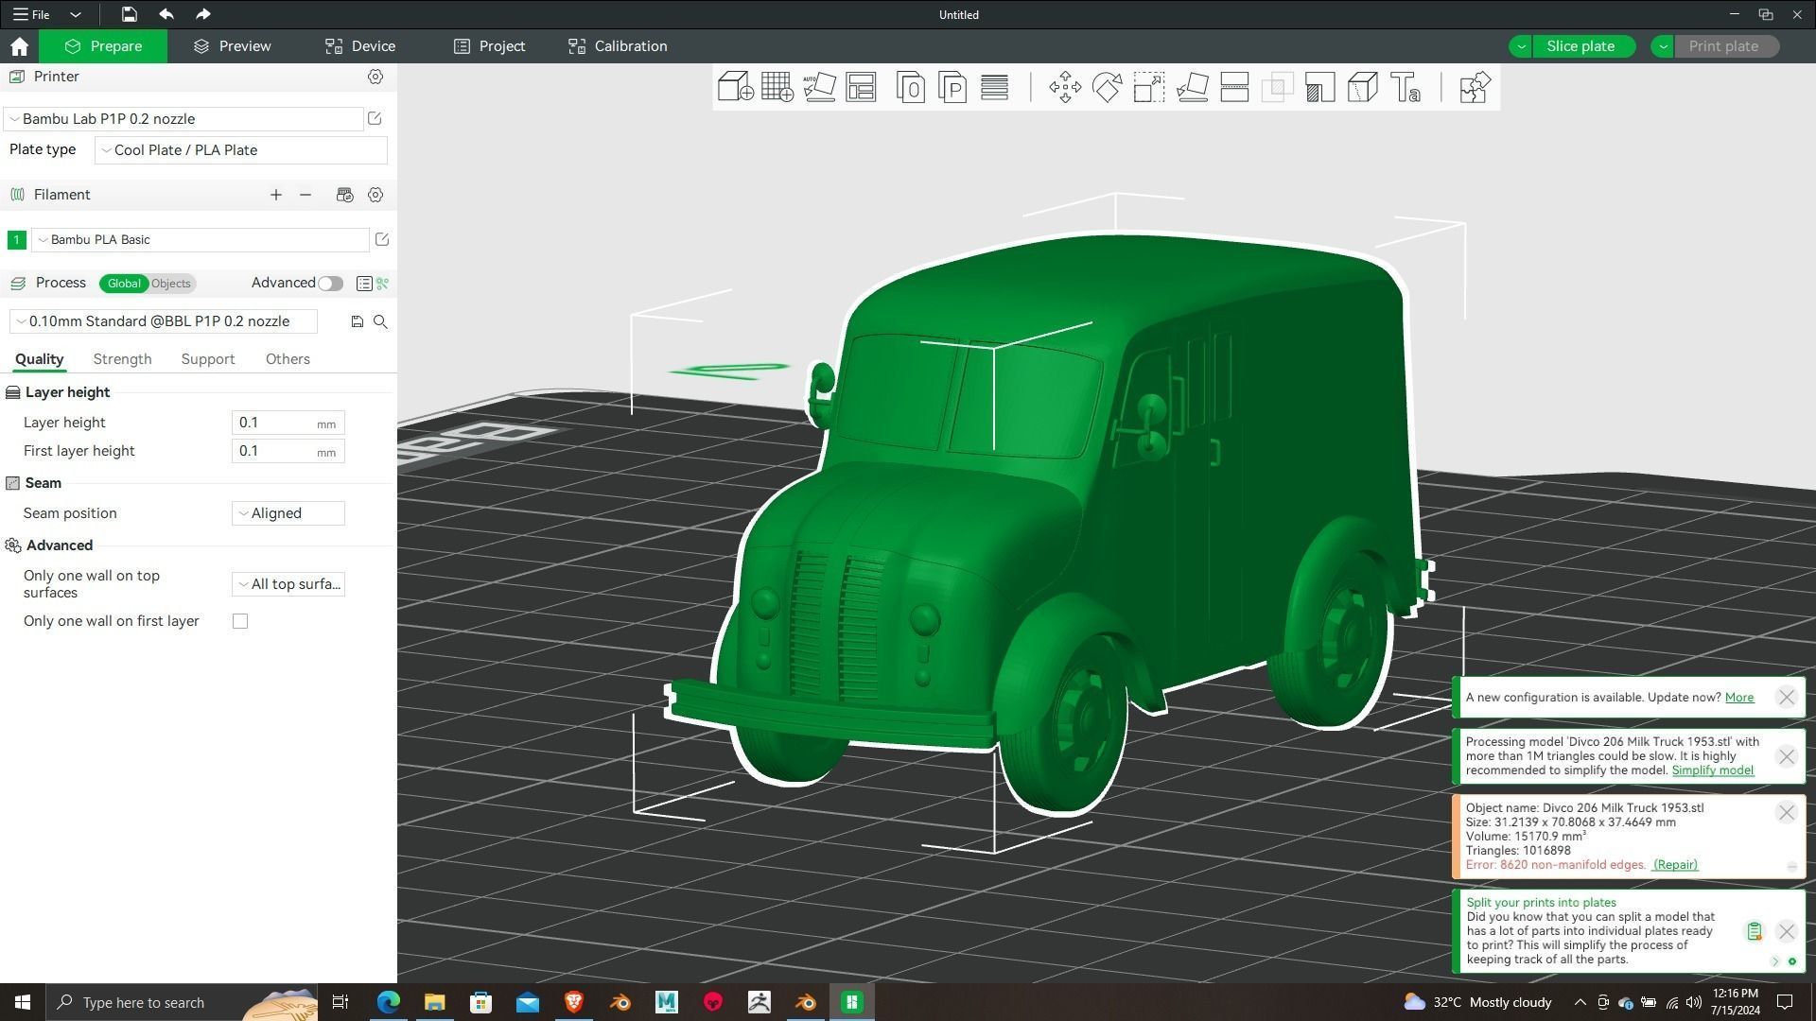The width and height of the screenshot is (1816, 1021).
Task: Click the Redo arrow
Action: tap(202, 14)
